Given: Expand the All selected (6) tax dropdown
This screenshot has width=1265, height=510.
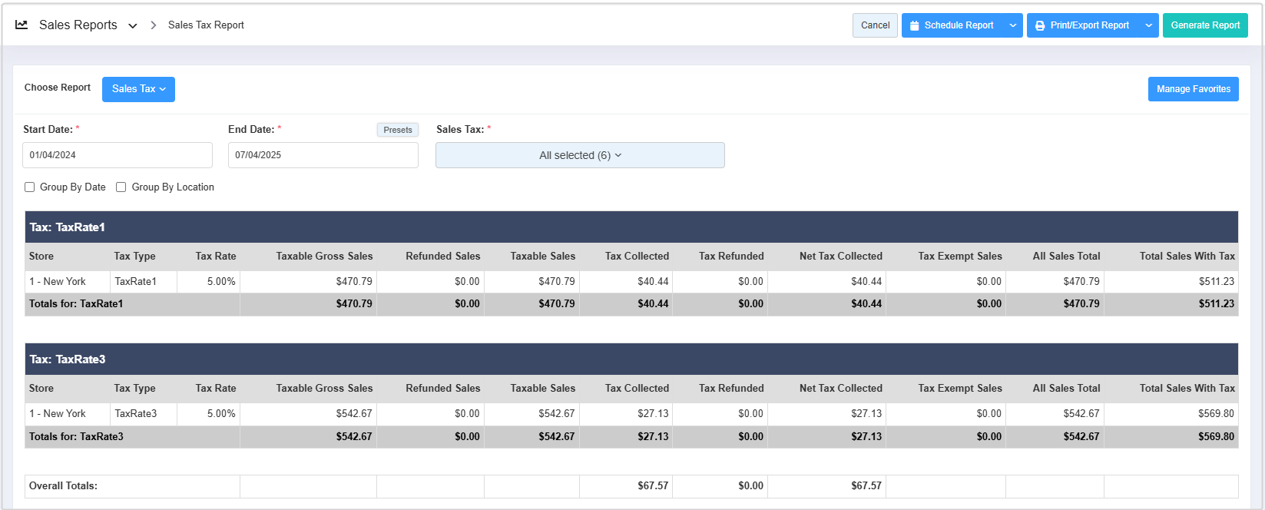Looking at the screenshot, I should coord(580,155).
